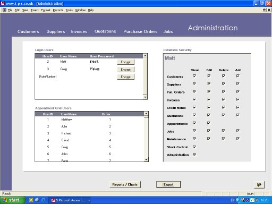The width and height of the screenshot is (272, 204).
Task: Toggle Administration View checkbox
Action: pos(194,155)
